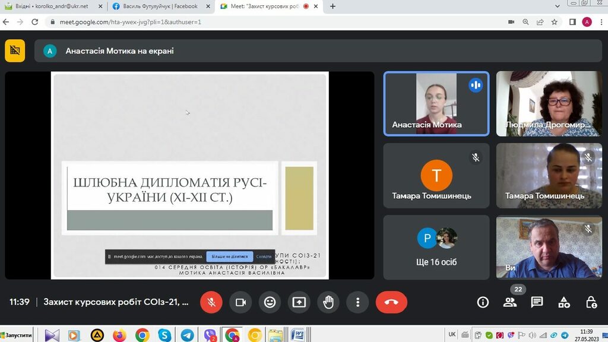Open the chat panel
Viewport: 608px width, 342px height.
537,302
